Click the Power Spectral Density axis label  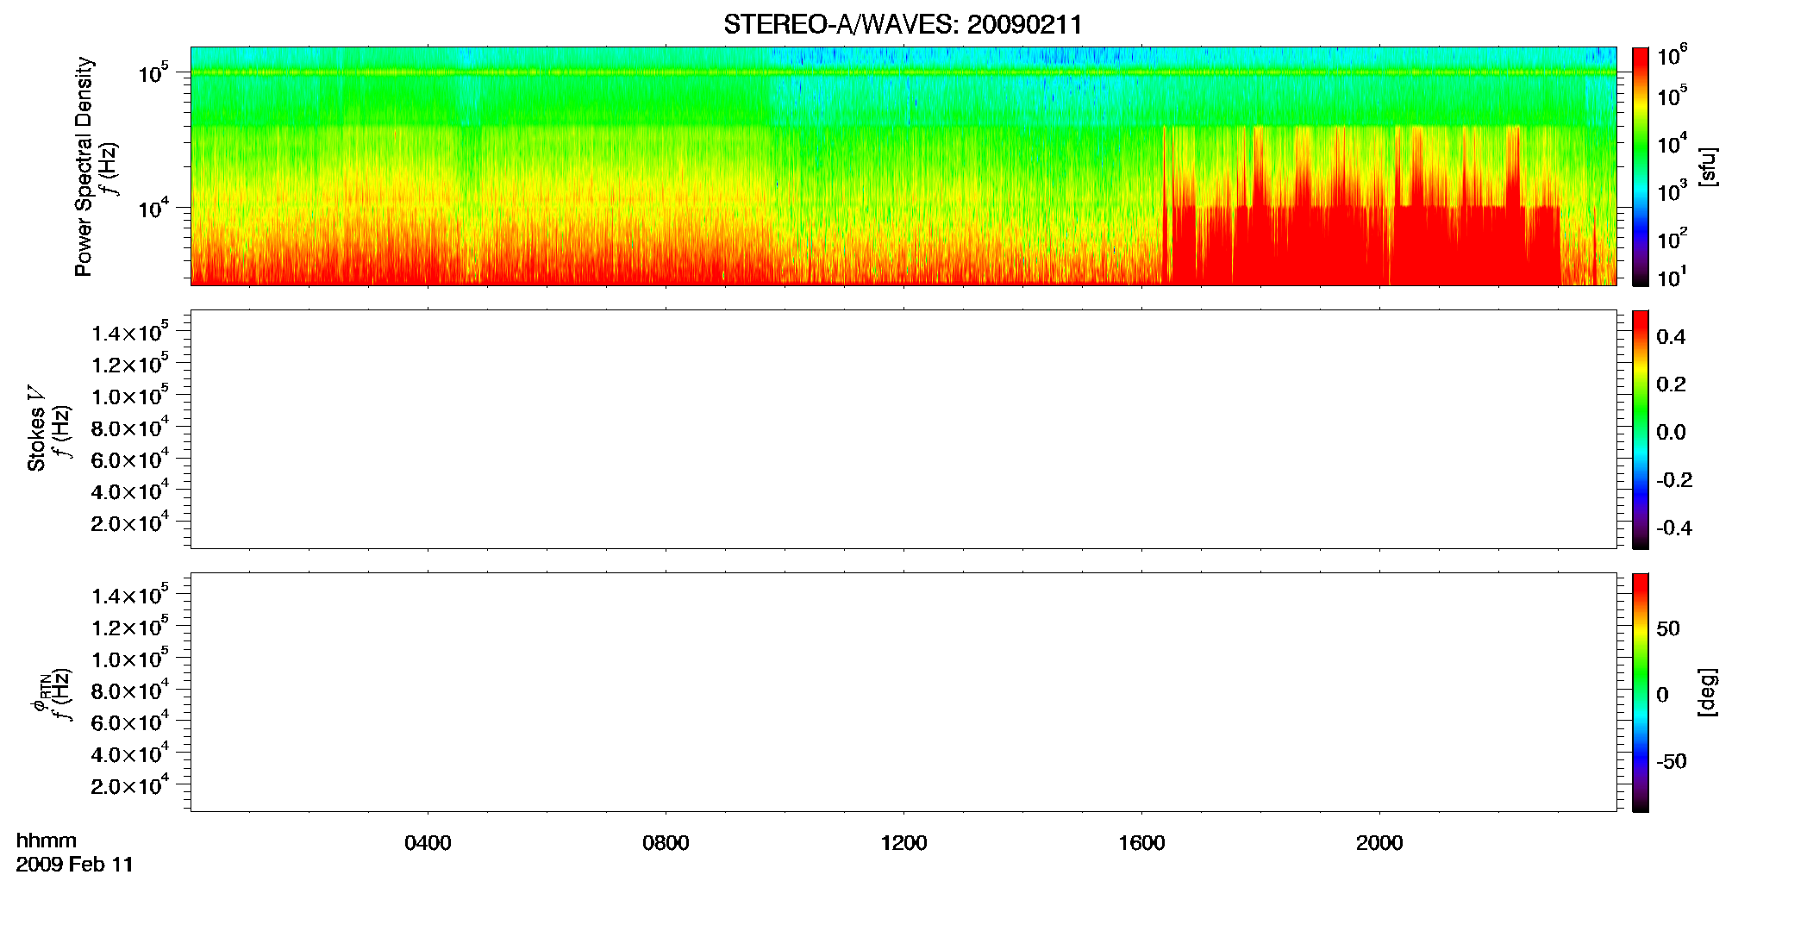(84, 166)
